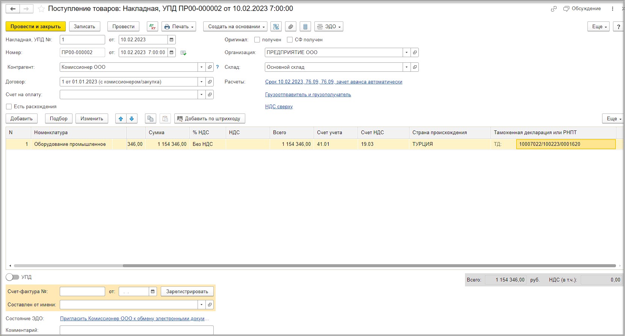Open Договор card icon
Image resolution: width=625 pixels, height=336 pixels.
coord(210,82)
